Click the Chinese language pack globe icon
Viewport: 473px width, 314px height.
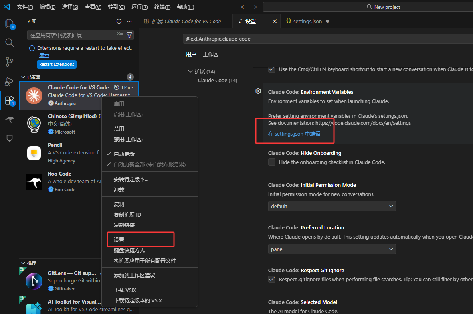pos(34,124)
